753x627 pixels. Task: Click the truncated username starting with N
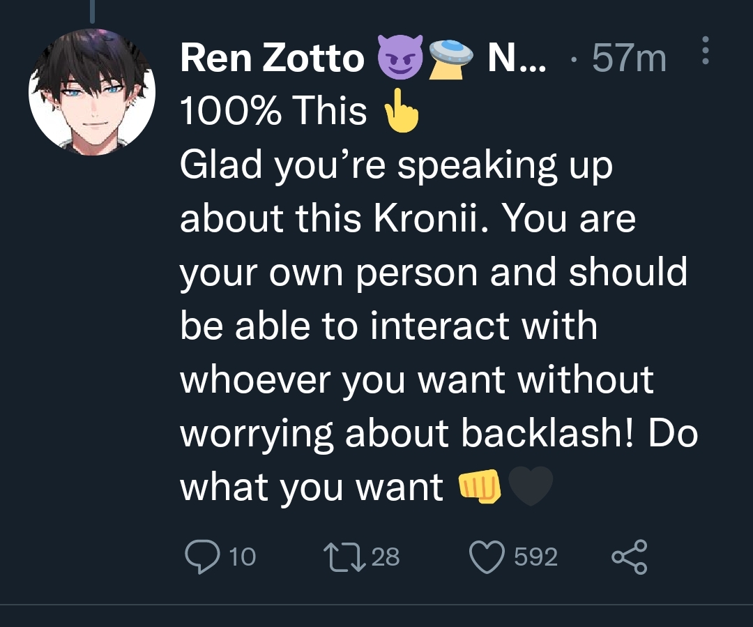517,58
